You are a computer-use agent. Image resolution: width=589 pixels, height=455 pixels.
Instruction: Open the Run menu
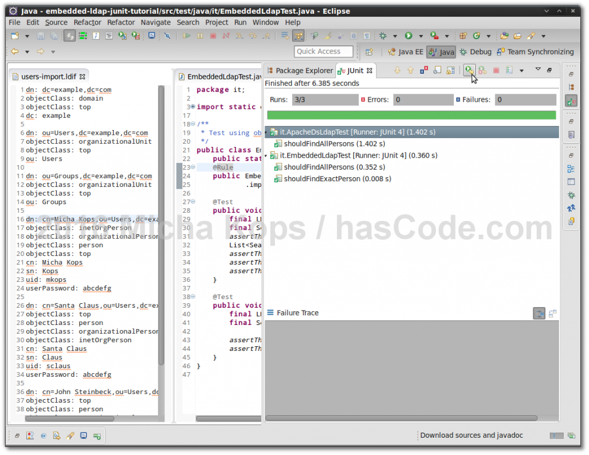[240, 22]
